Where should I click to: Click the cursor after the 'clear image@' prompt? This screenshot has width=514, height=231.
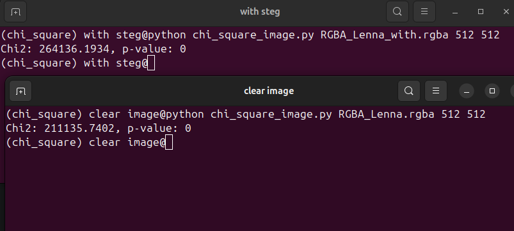coord(169,143)
